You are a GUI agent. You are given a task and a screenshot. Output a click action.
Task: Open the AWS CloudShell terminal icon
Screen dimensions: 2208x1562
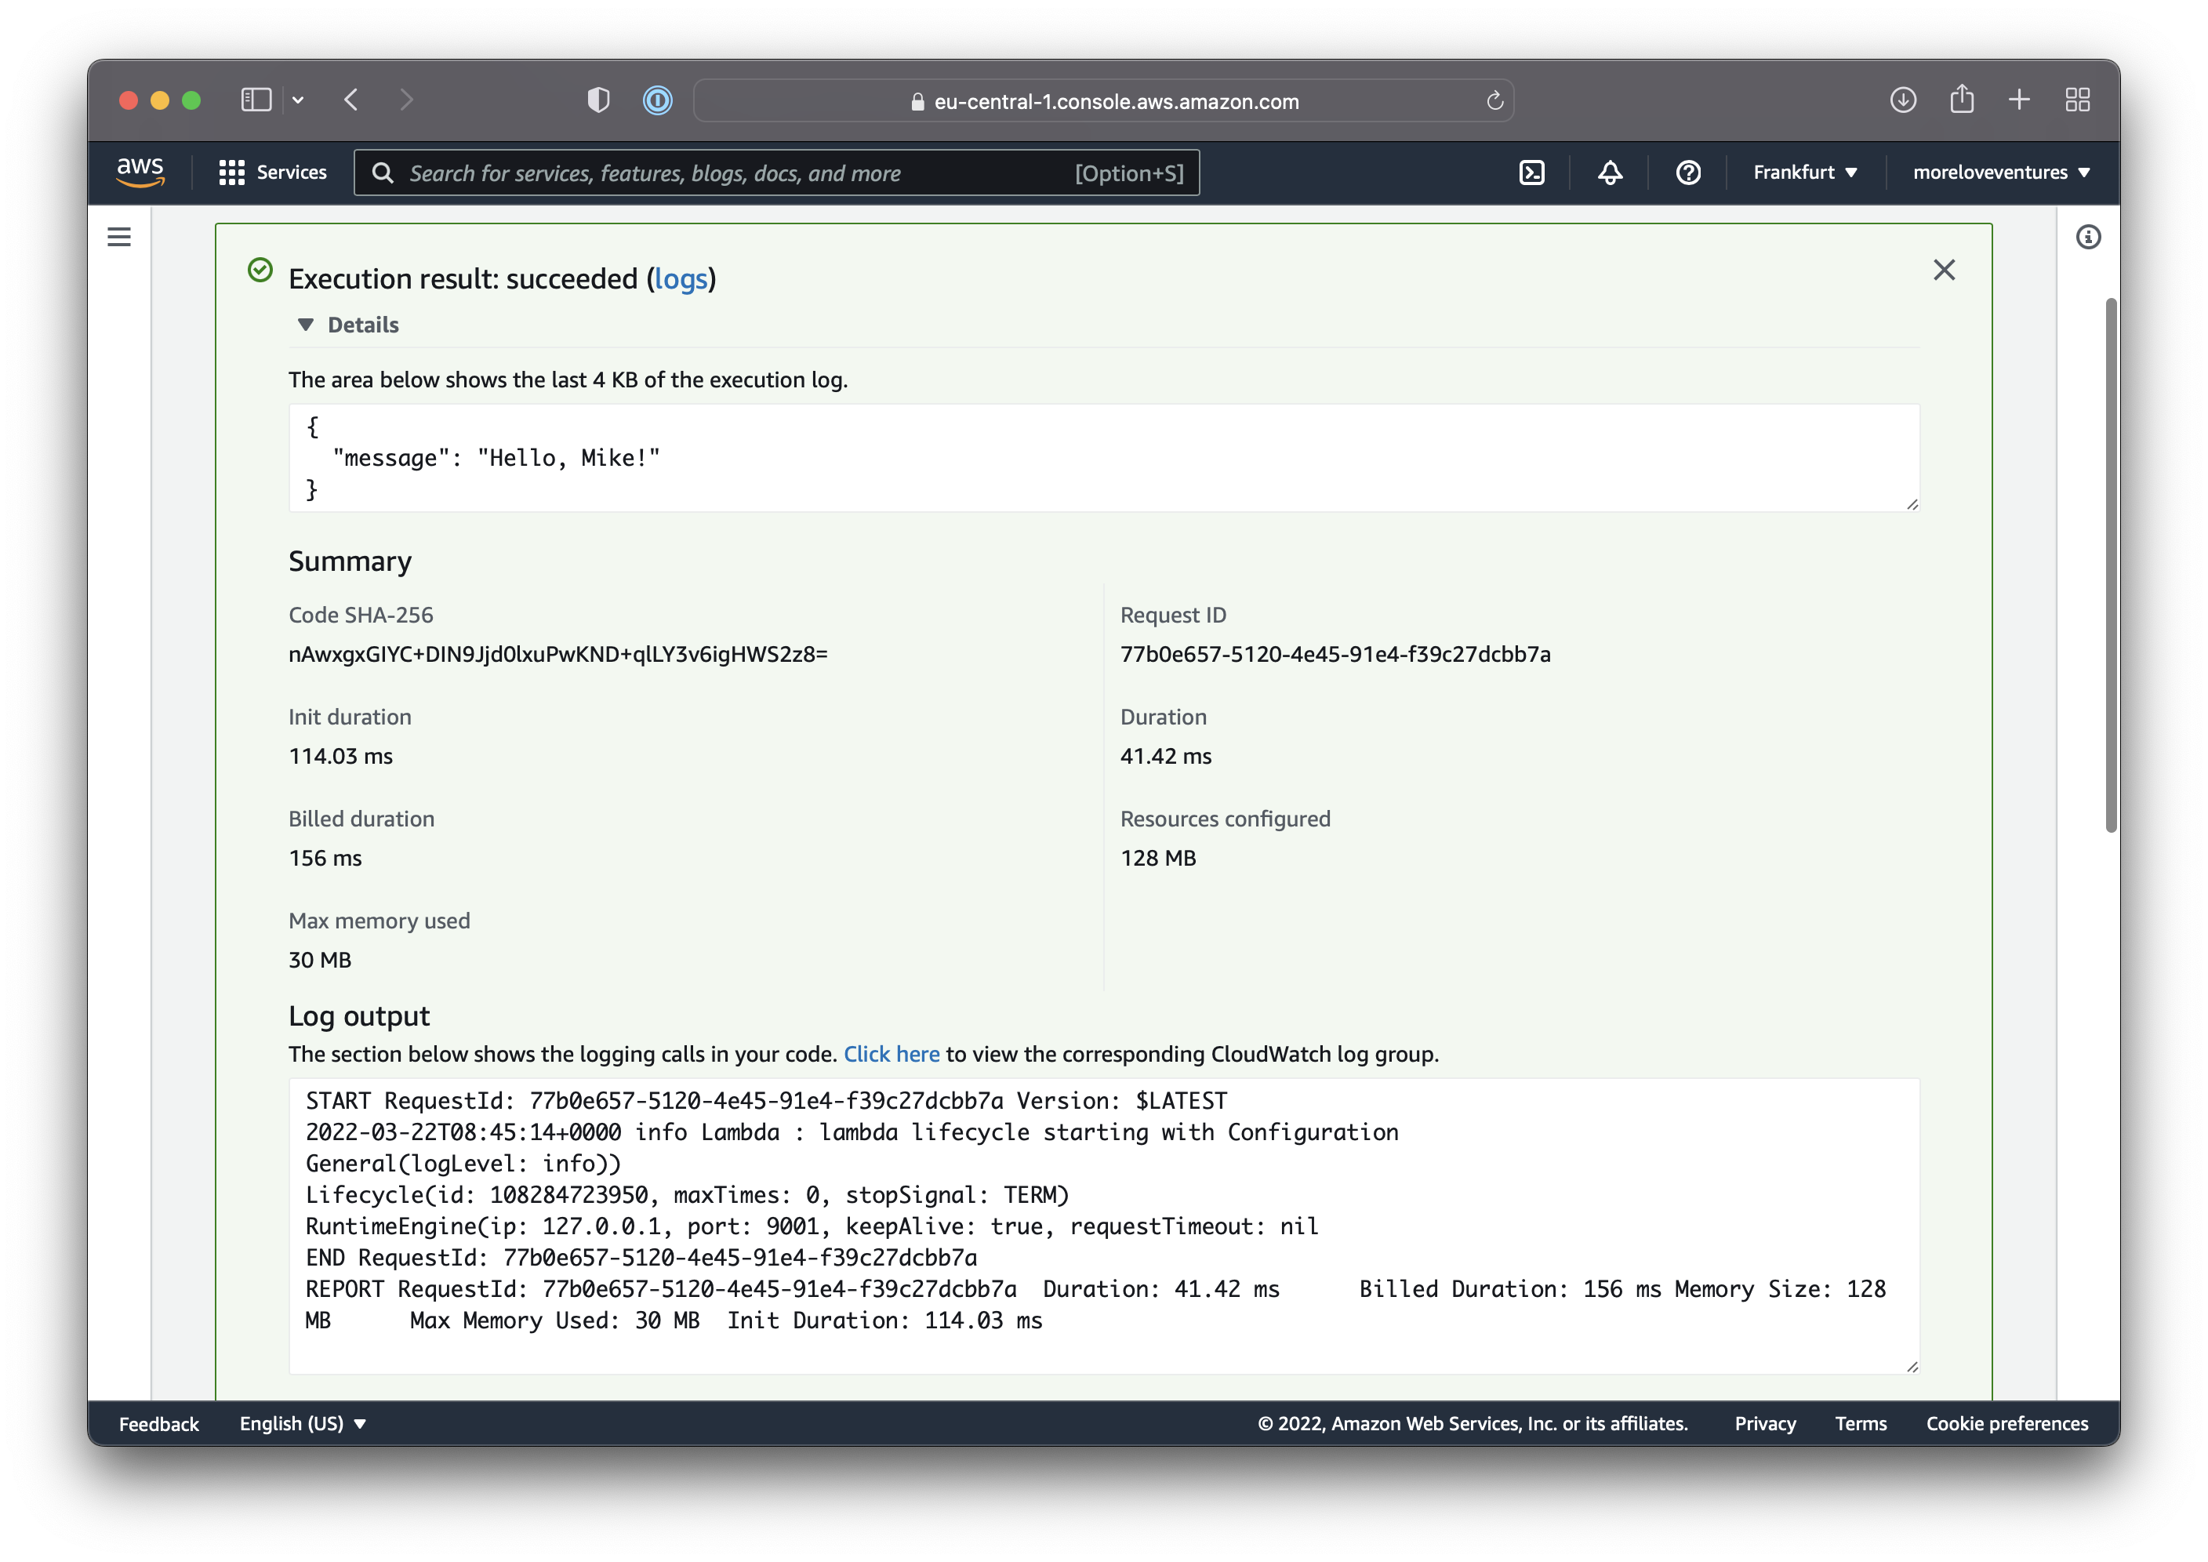tap(1531, 173)
